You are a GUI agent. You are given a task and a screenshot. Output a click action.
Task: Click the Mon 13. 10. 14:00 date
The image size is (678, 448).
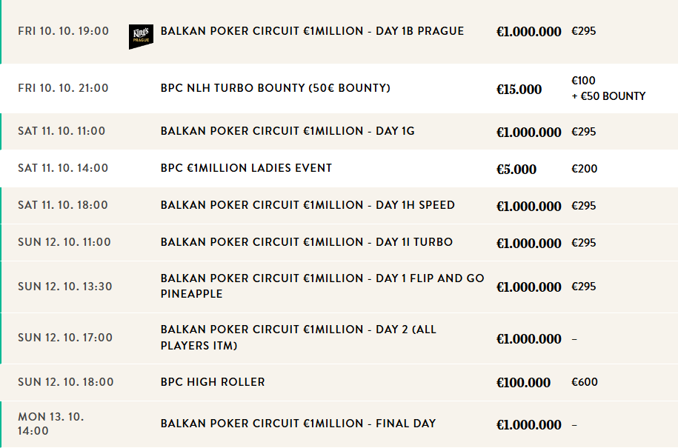50,424
